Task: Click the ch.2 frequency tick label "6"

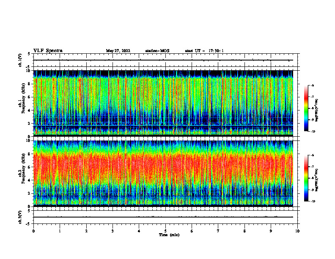Action: pyautogui.click(x=30, y=167)
